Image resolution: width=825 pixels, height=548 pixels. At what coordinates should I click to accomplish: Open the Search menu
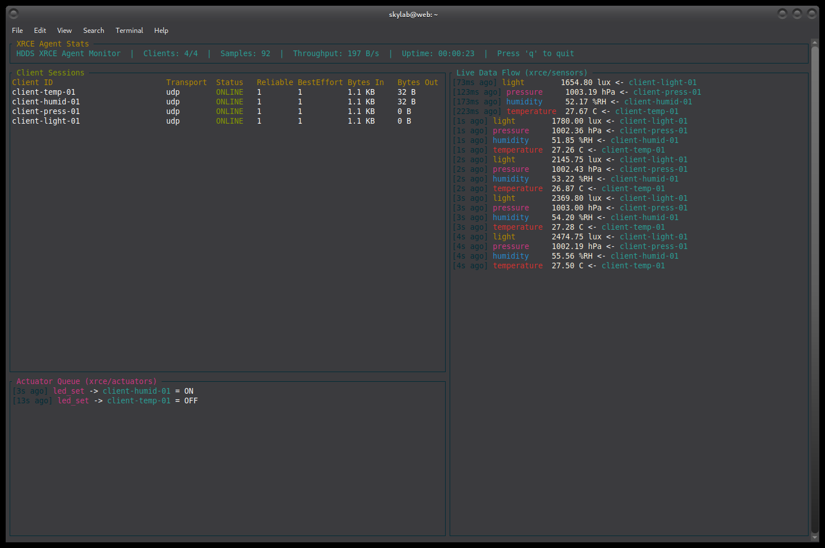[94, 31]
